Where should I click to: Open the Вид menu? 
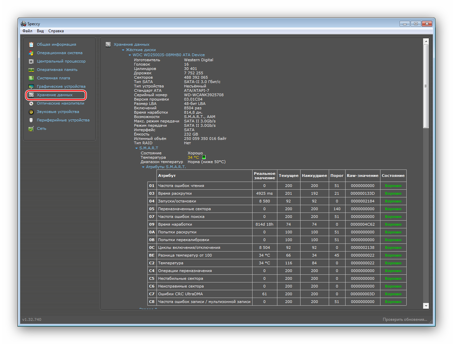pyautogui.click(x=40, y=31)
